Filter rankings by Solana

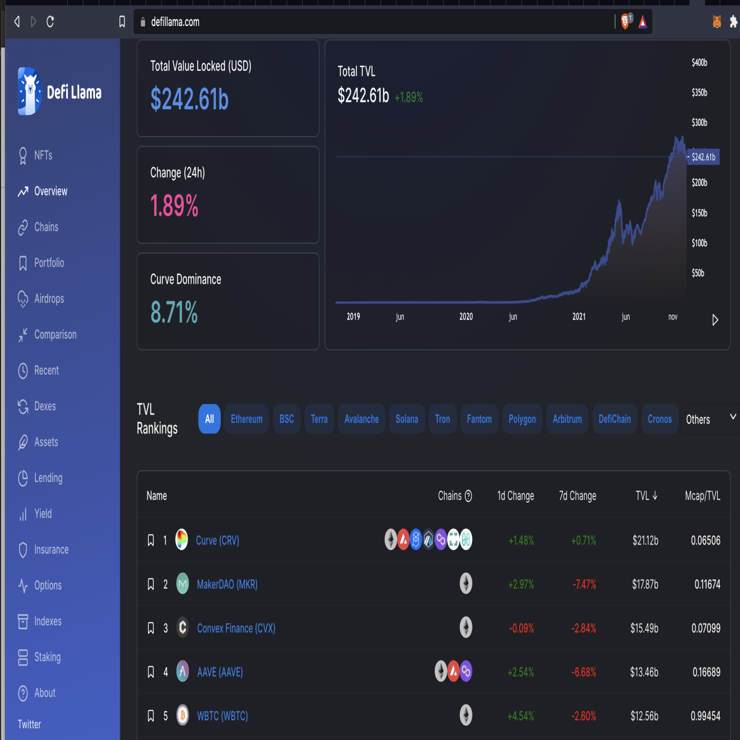pyautogui.click(x=407, y=419)
